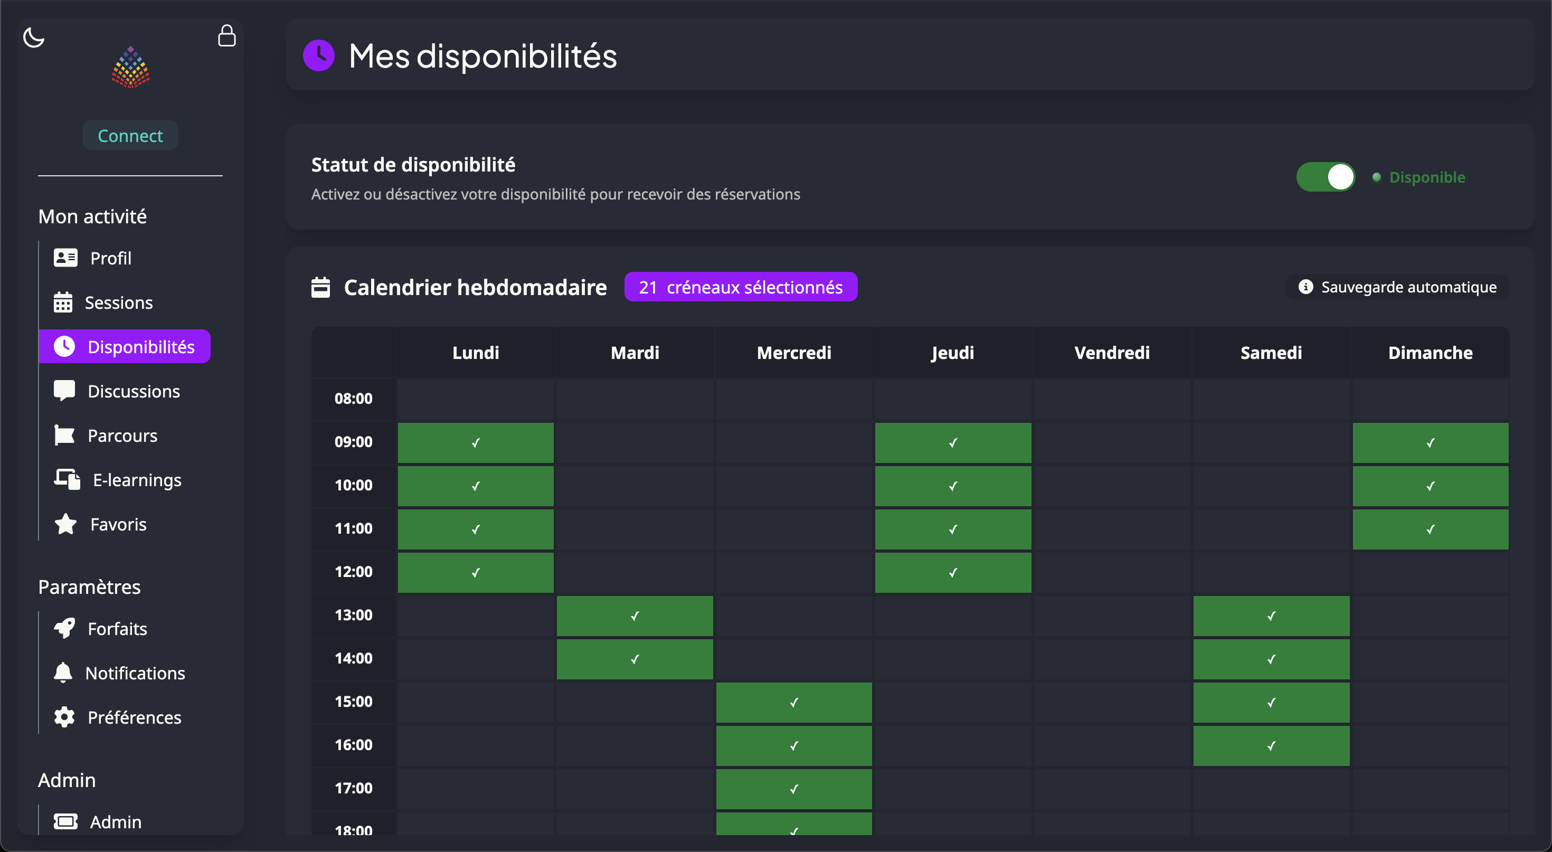Click the Forfaits rocket icon
The height and width of the screenshot is (852, 1552).
tap(64, 629)
